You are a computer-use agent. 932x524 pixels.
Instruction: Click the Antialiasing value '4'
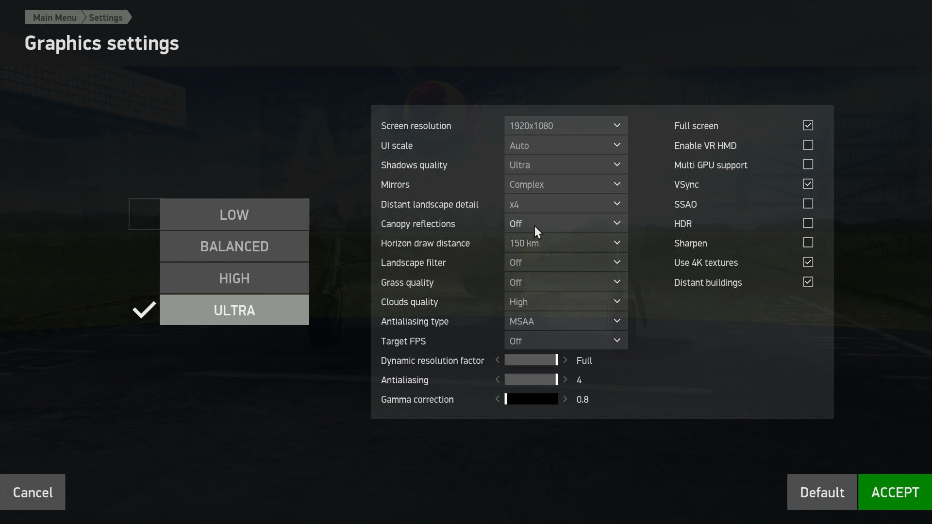click(579, 380)
